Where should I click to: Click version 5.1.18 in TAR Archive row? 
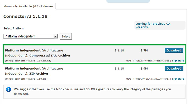pyautogui.click(x=119, y=50)
